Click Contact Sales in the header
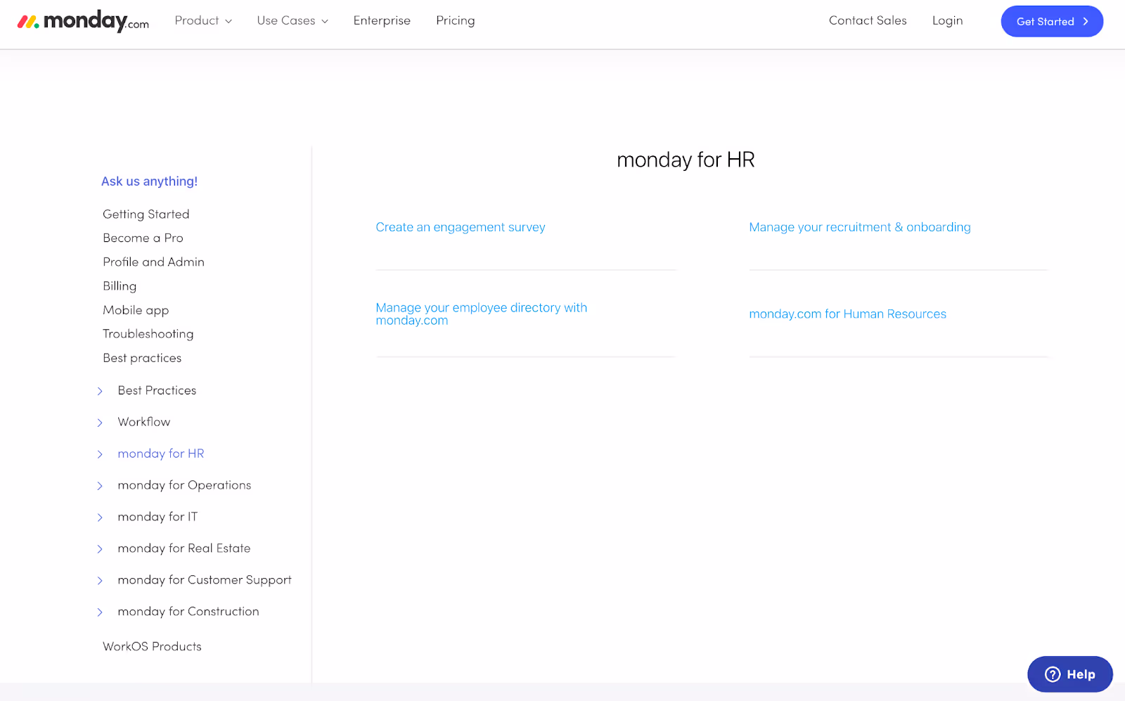Screen dimensions: 1125x701 click(x=868, y=20)
